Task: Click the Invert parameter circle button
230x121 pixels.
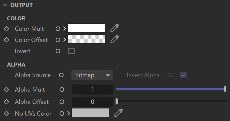Action: [58, 51]
